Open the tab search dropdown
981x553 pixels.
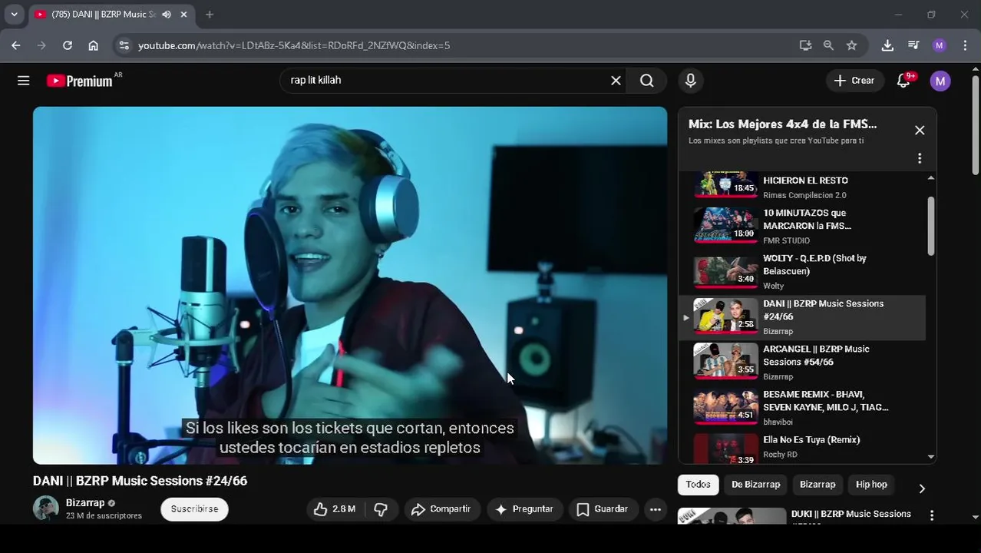click(14, 15)
